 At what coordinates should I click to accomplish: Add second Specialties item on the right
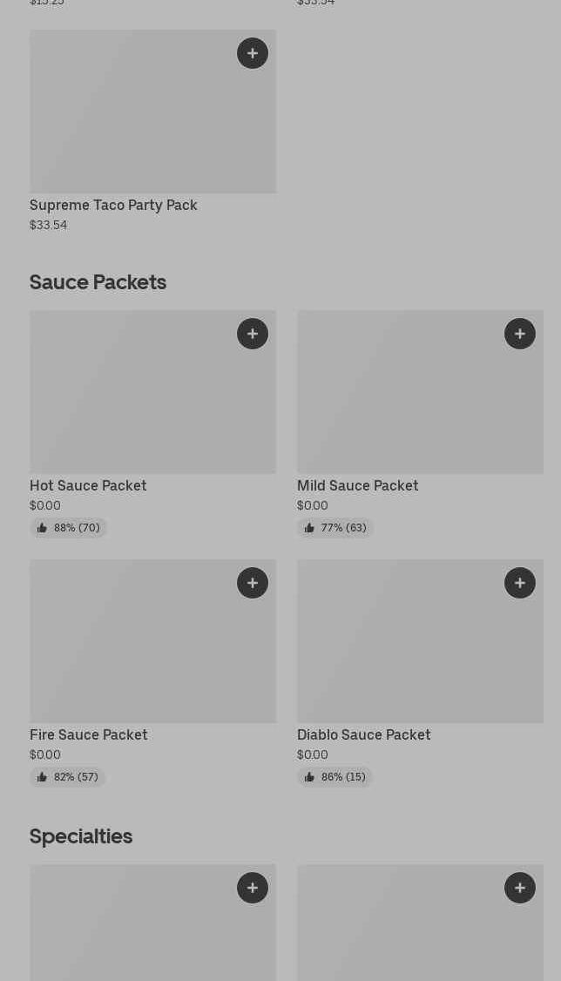tap(520, 888)
